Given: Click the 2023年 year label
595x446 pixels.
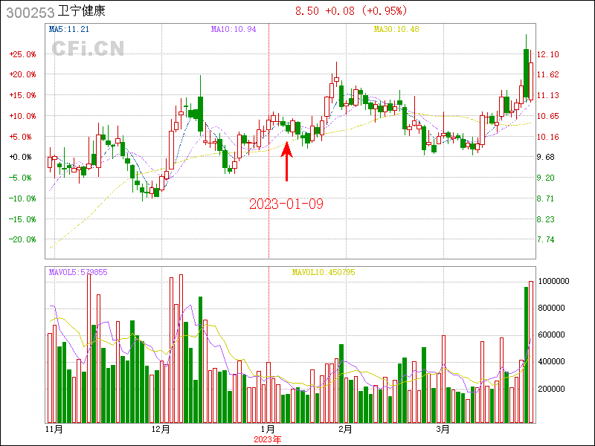Looking at the screenshot, I should (268, 439).
